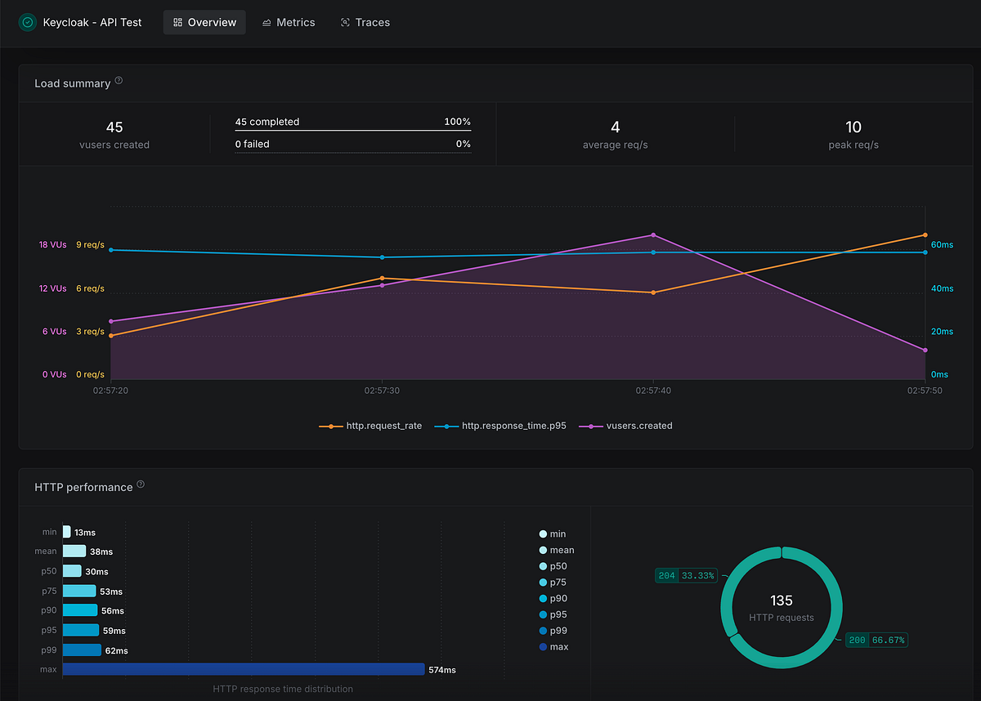This screenshot has width=981, height=701.
Task: Click the mean legend dot
Action: [x=541, y=550]
